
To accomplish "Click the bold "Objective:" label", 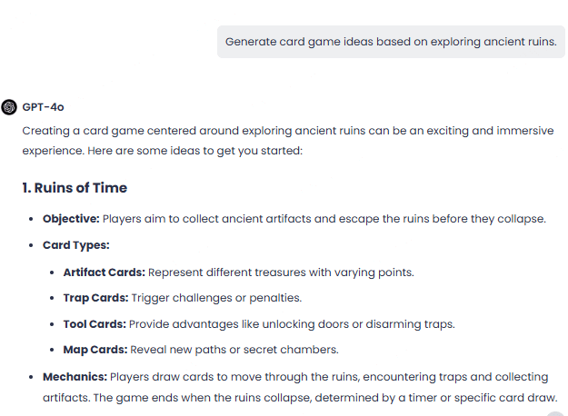I will click(x=71, y=219).
